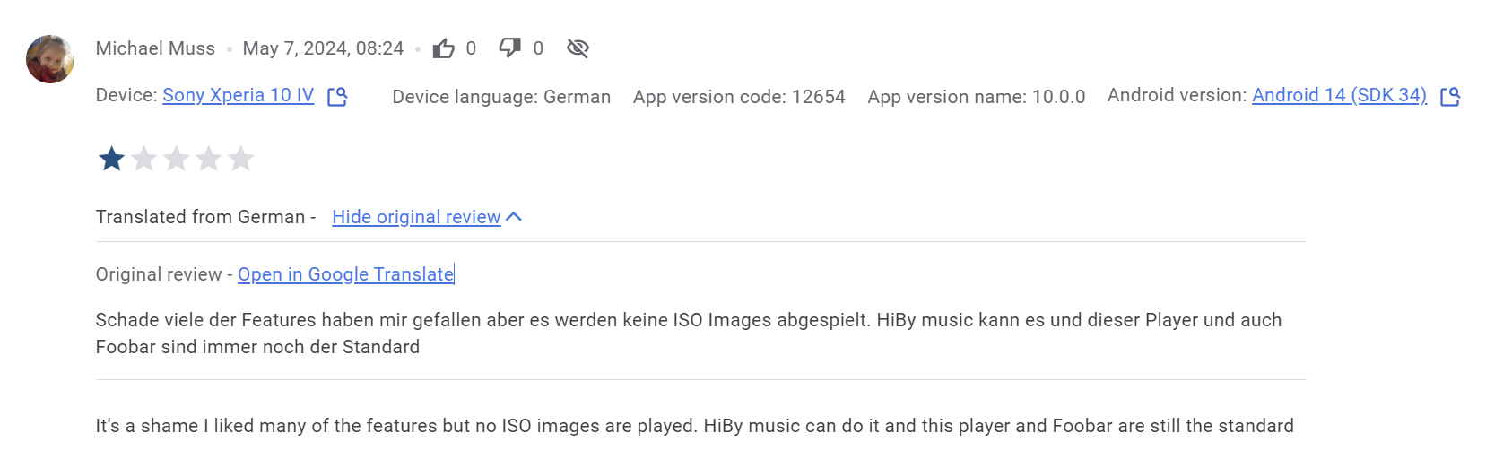Click the original German review text
Viewport: 1512px width, 468px height.
coord(689,334)
